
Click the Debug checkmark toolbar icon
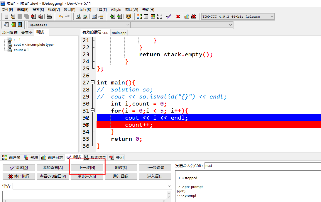coord(169,17)
